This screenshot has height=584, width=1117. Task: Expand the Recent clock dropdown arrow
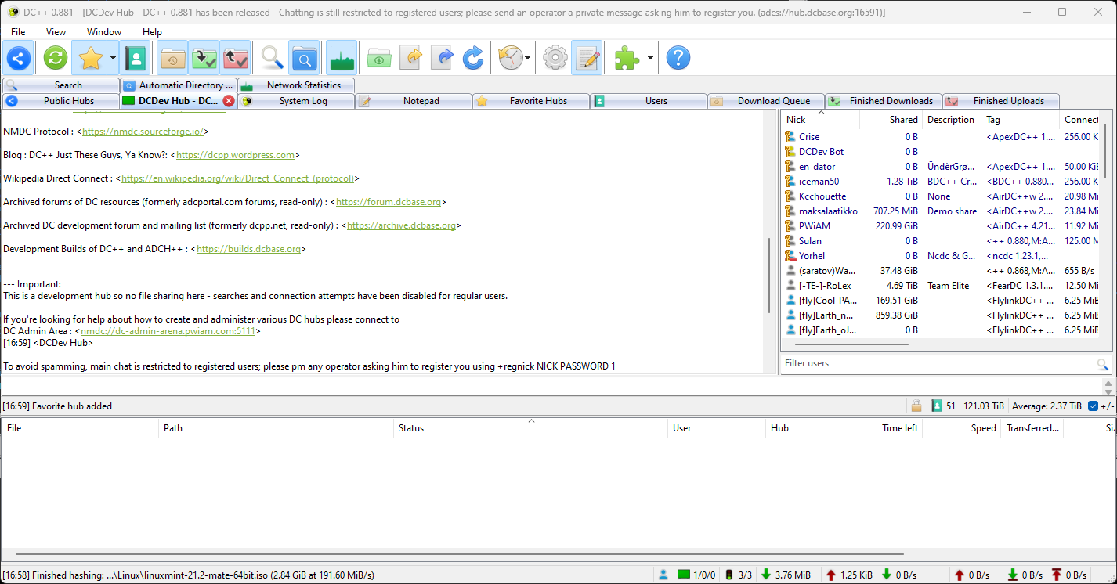click(x=528, y=58)
